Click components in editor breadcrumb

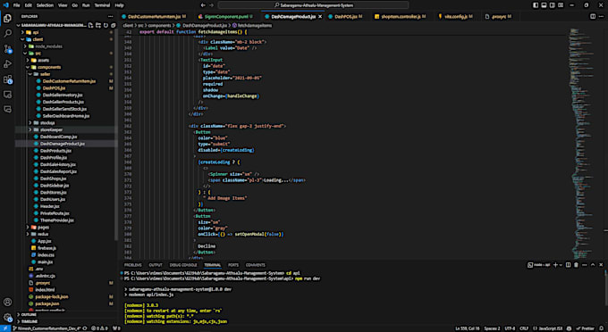159,25
